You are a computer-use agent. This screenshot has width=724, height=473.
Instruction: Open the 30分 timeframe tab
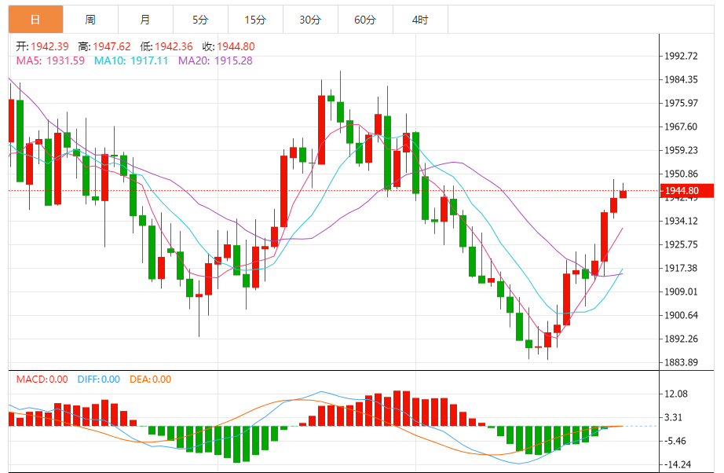tap(310, 20)
